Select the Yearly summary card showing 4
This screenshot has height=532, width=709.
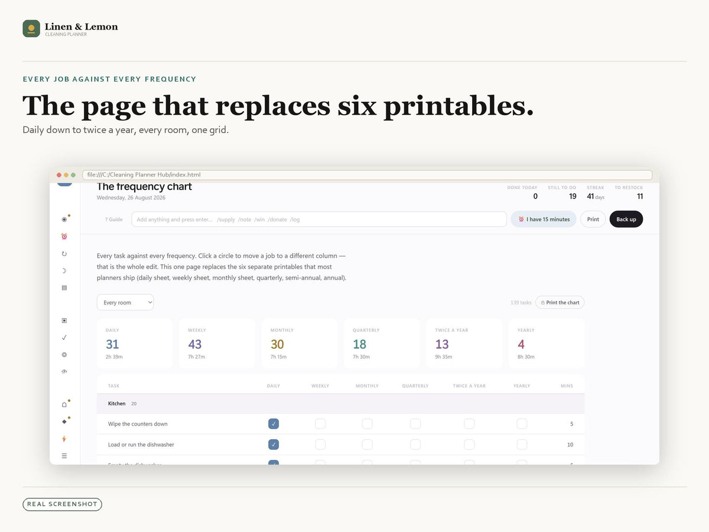(547, 343)
